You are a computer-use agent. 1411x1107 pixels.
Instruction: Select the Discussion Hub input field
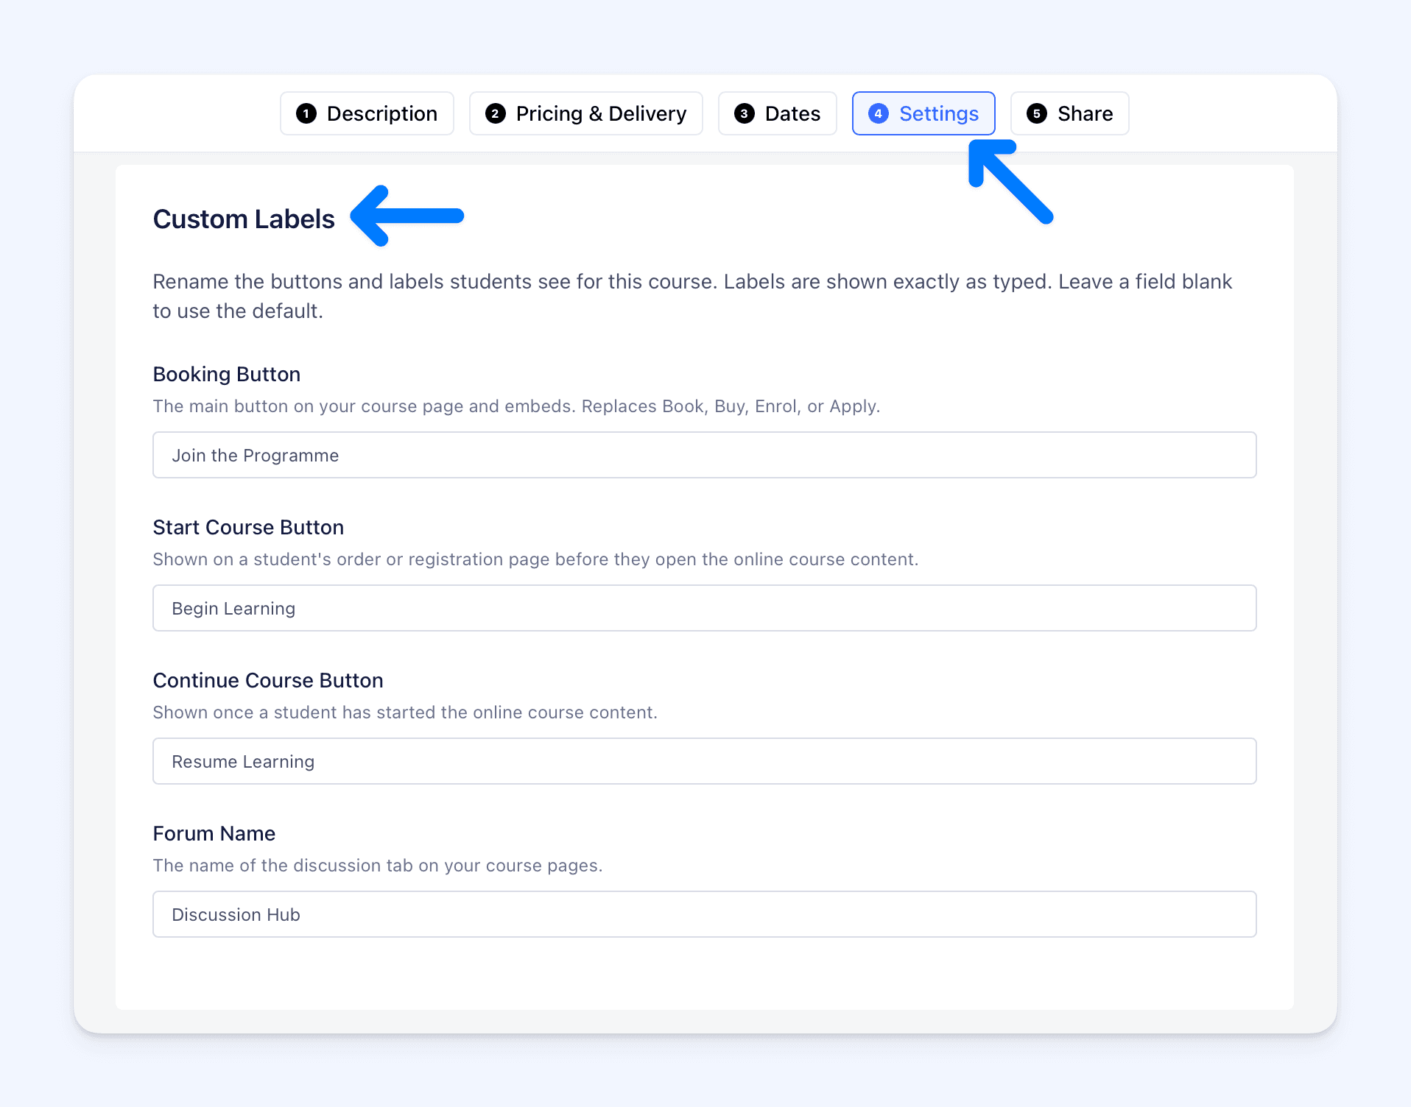click(704, 914)
